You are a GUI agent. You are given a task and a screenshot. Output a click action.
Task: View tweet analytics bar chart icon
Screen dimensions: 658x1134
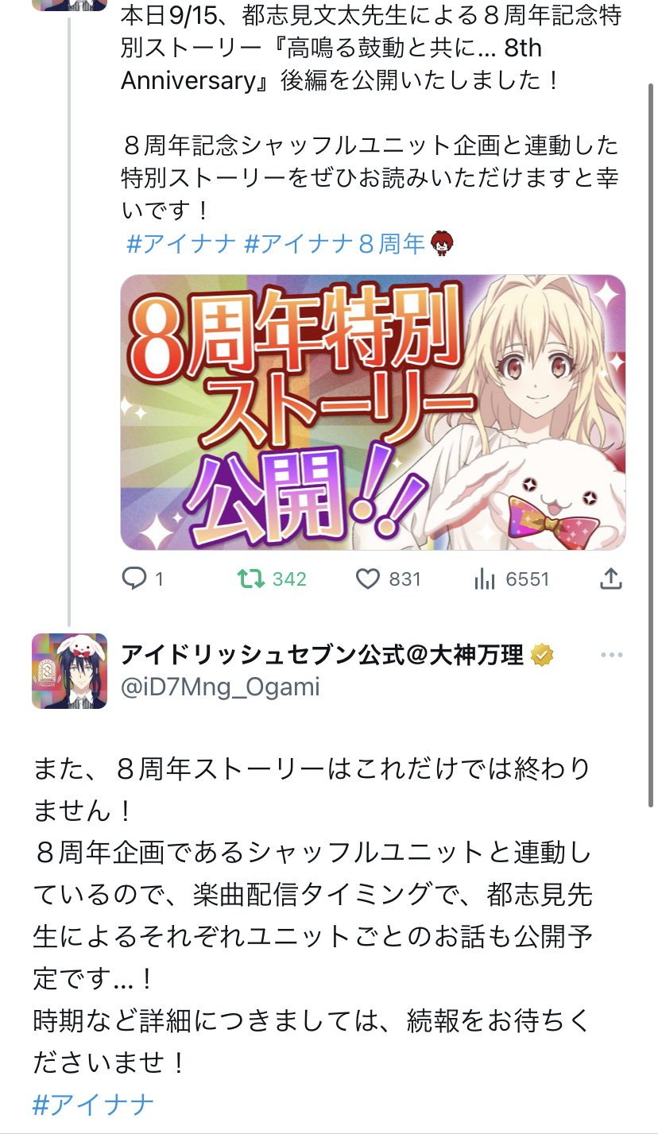click(x=484, y=579)
